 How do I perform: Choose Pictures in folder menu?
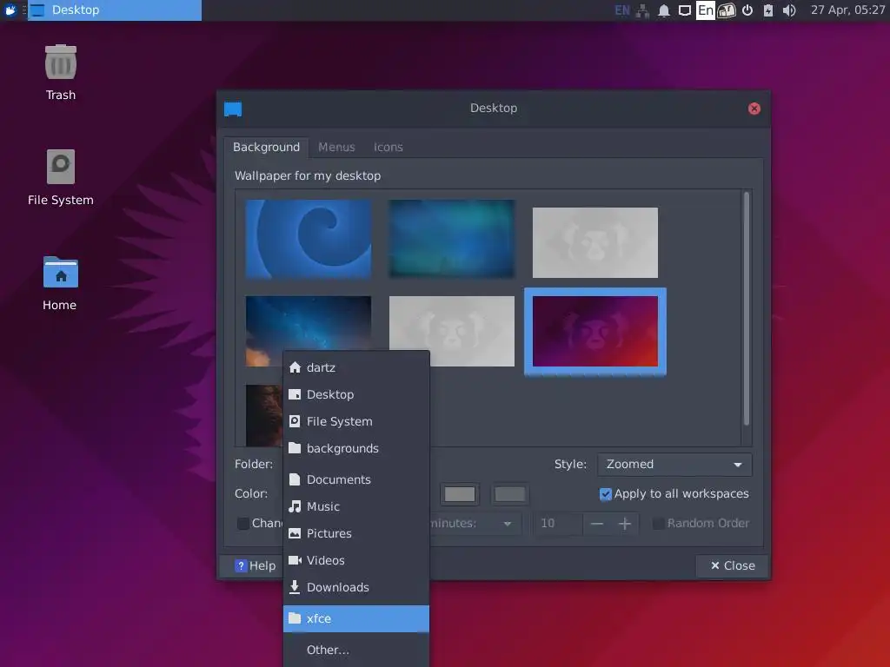coord(356,533)
